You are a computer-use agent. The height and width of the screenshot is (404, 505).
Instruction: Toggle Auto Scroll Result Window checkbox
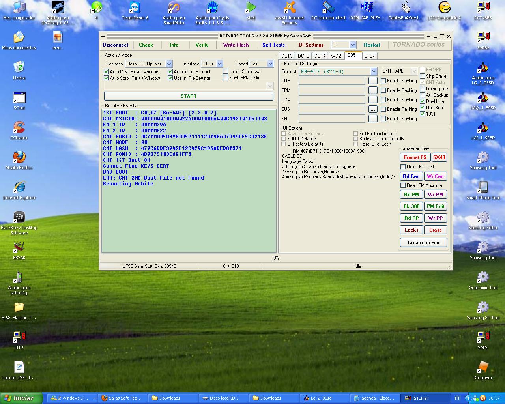[x=106, y=78]
